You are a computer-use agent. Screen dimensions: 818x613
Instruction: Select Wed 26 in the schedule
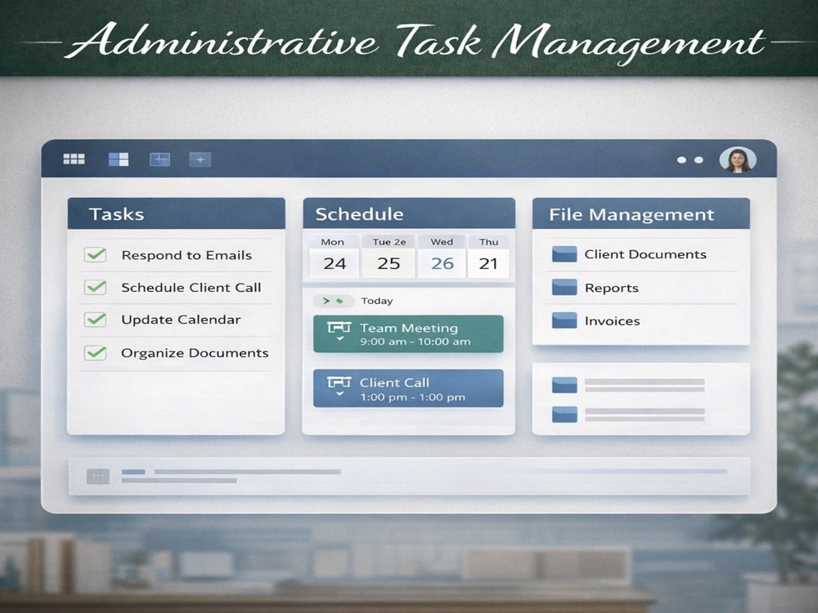(x=442, y=257)
